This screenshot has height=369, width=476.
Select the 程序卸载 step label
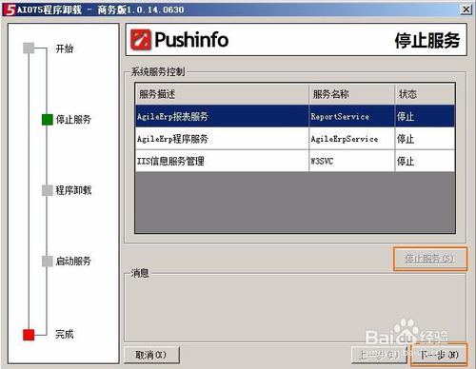point(73,190)
